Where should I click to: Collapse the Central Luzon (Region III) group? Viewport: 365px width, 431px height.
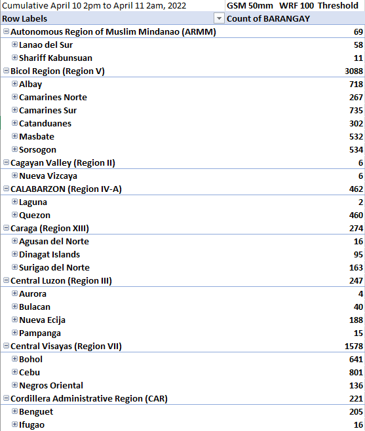6,280
